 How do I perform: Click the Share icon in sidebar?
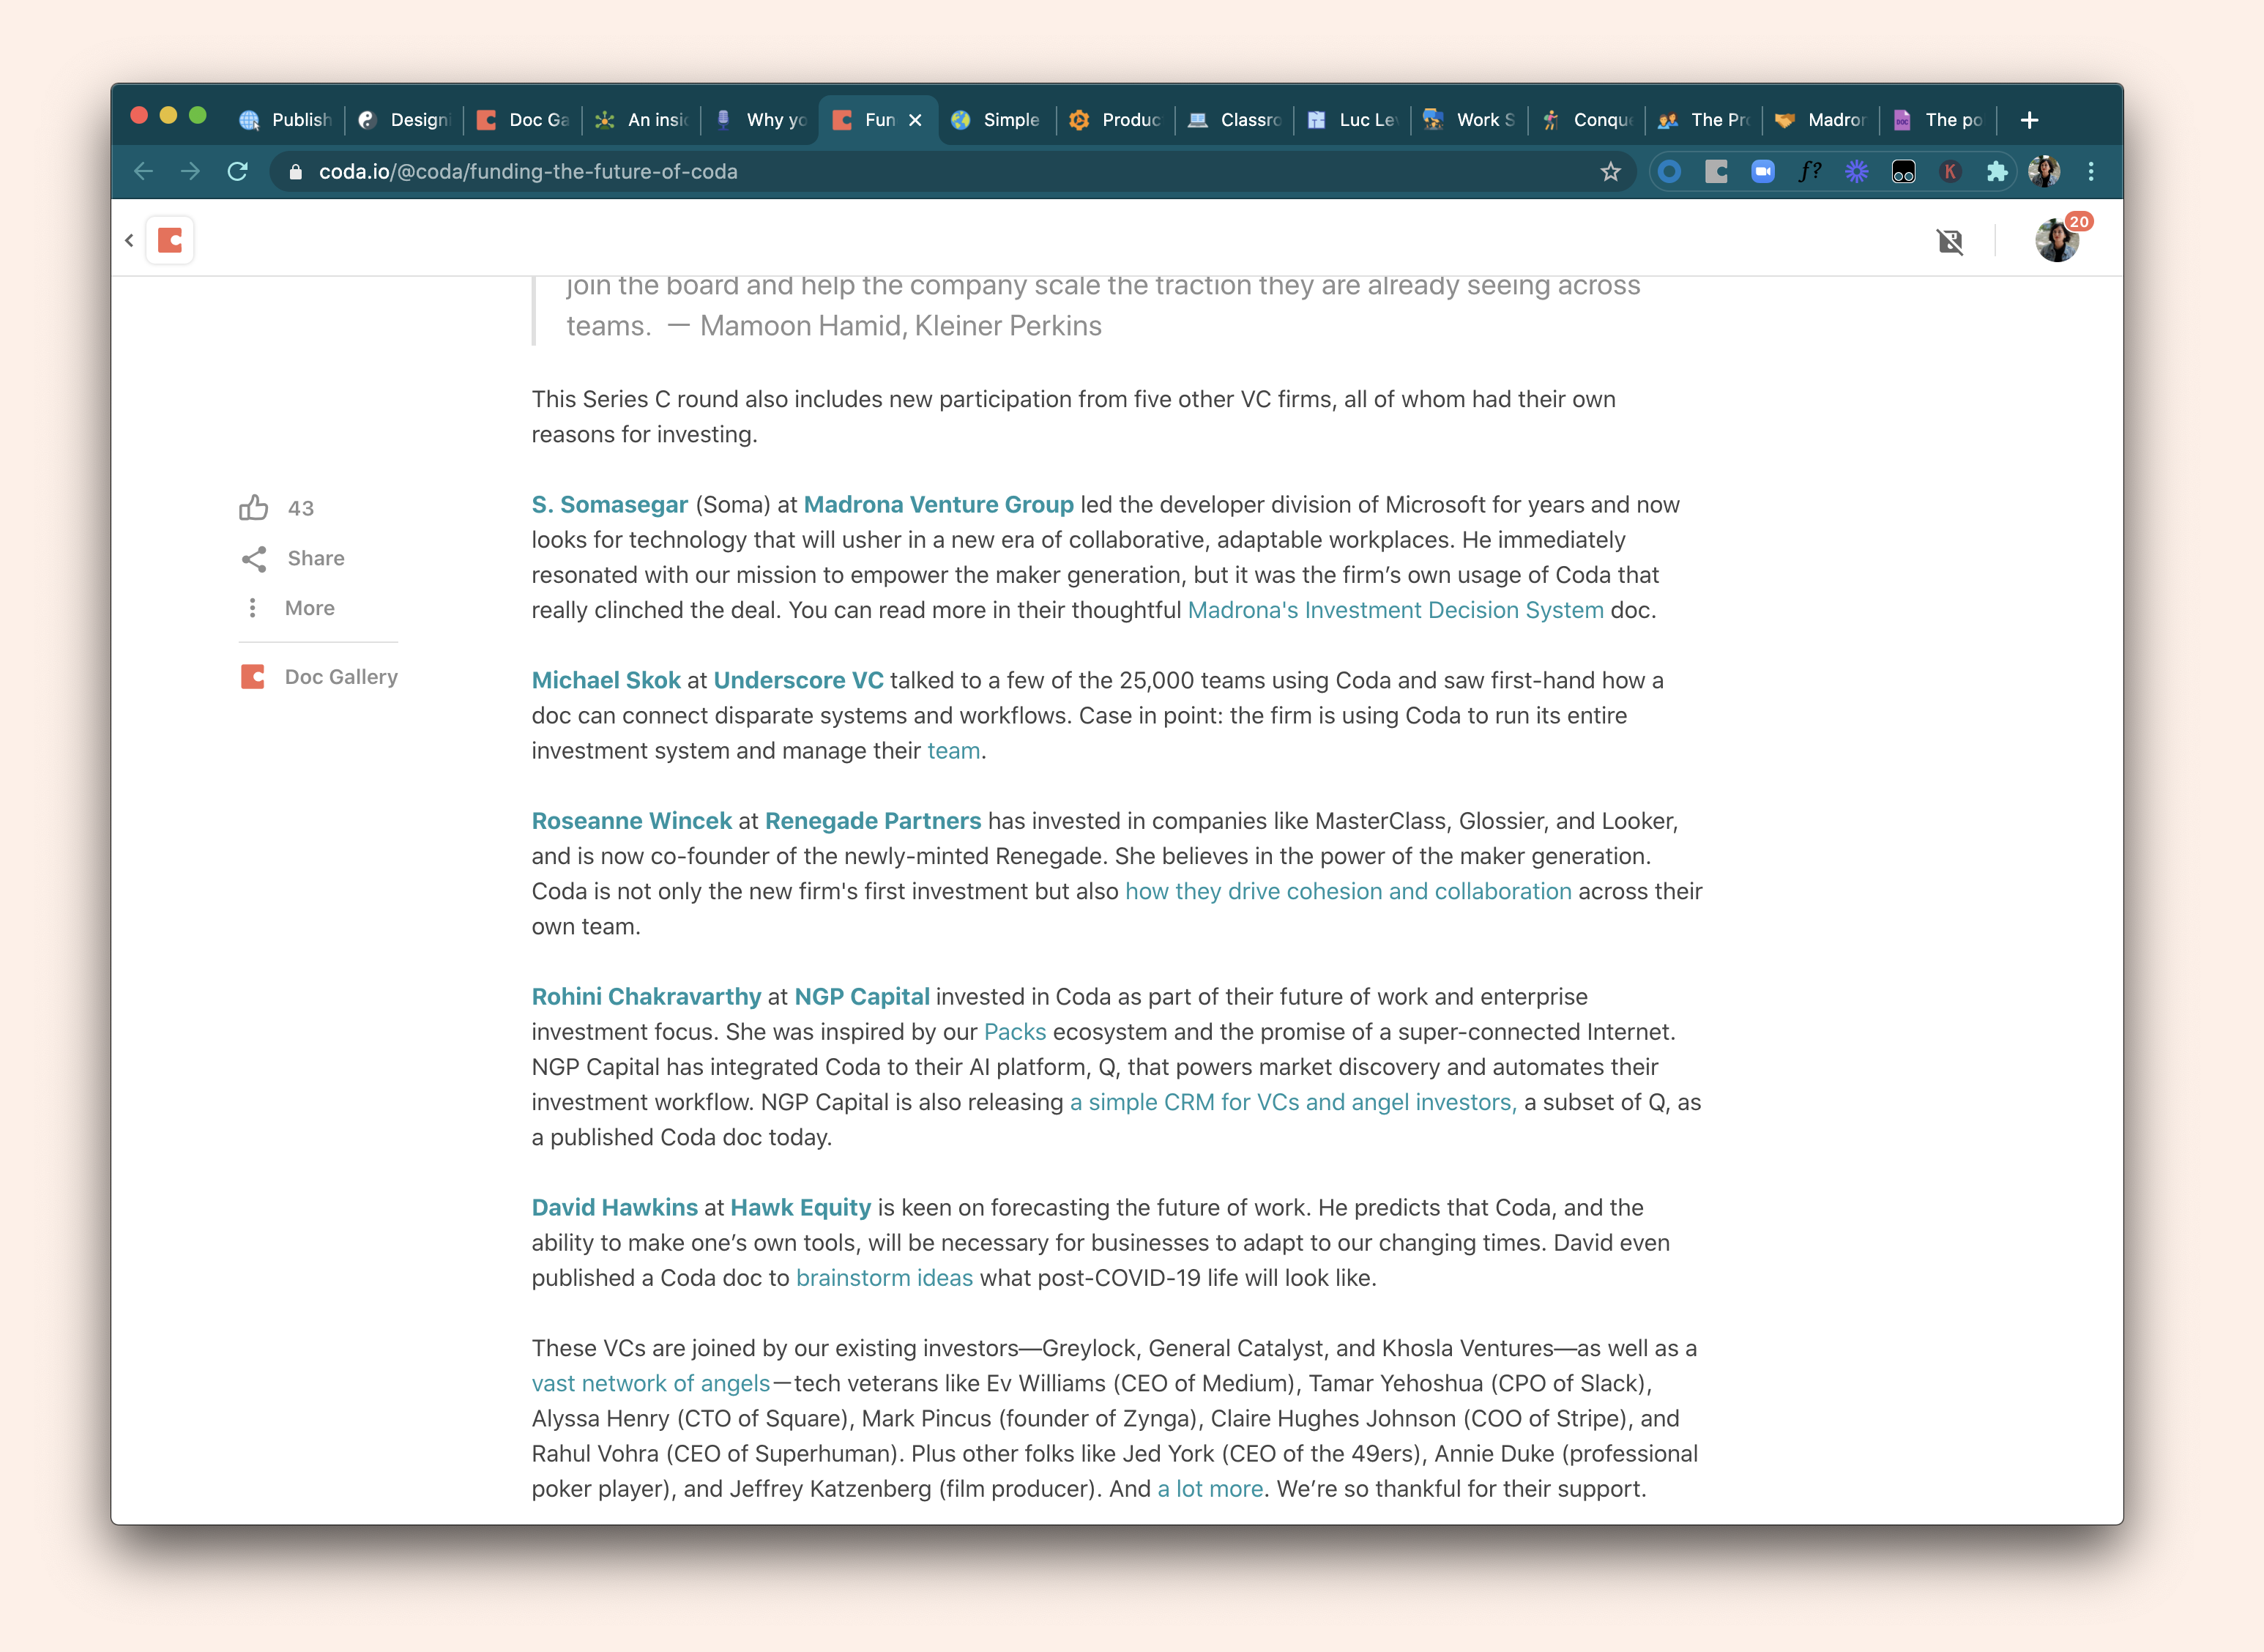tap(254, 558)
